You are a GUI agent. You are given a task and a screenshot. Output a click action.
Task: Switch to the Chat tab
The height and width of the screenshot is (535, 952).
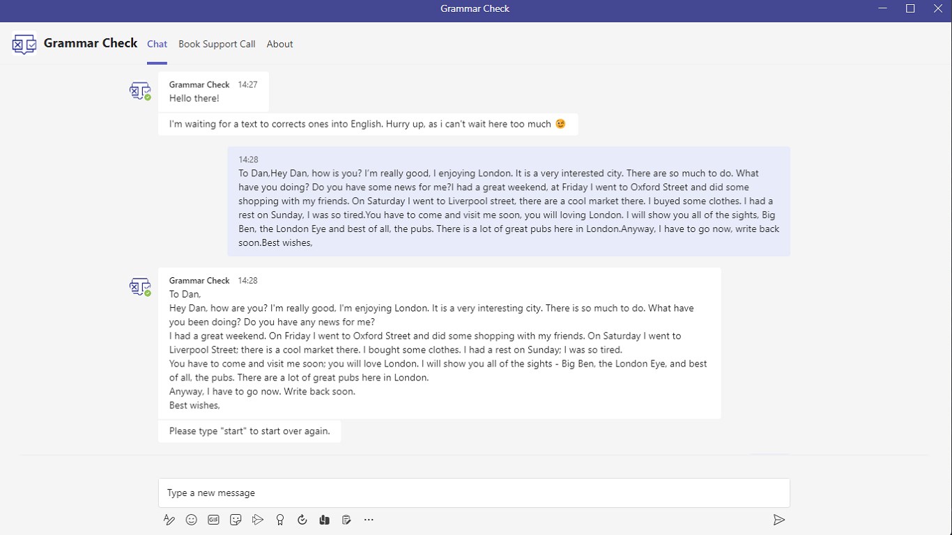tap(157, 44)
